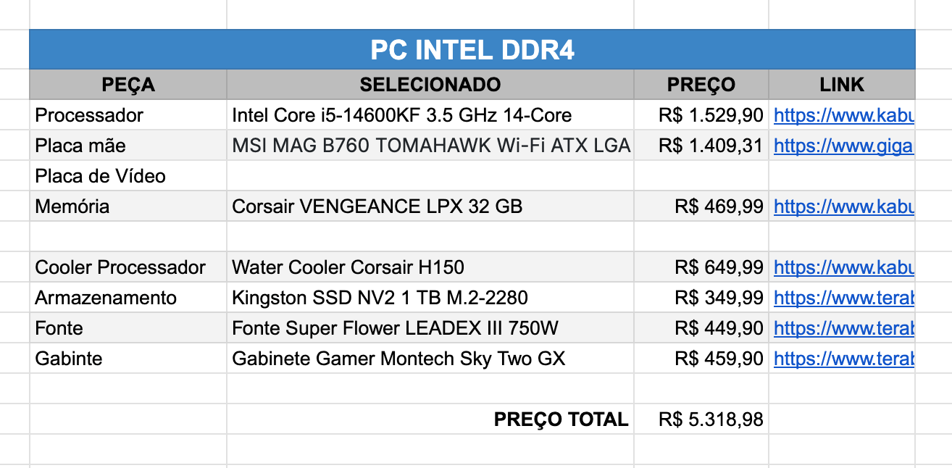This screenshot has height=468, width=952.
Task: Select the PREÇO TOTAL label cell
Action: pos(430,419)
